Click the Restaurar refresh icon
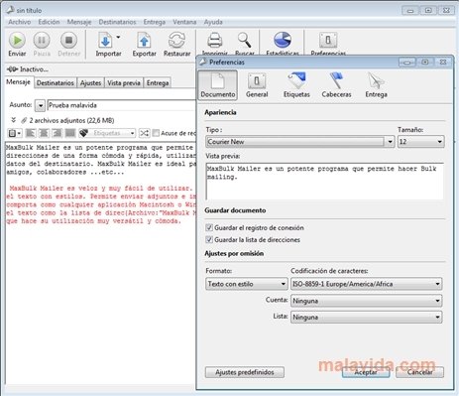Screen dimensions: 459x396 (176, 41)
